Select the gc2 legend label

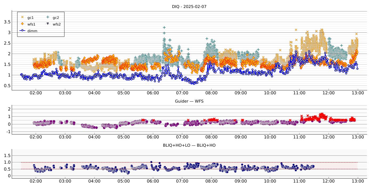(x=56, y=18)
